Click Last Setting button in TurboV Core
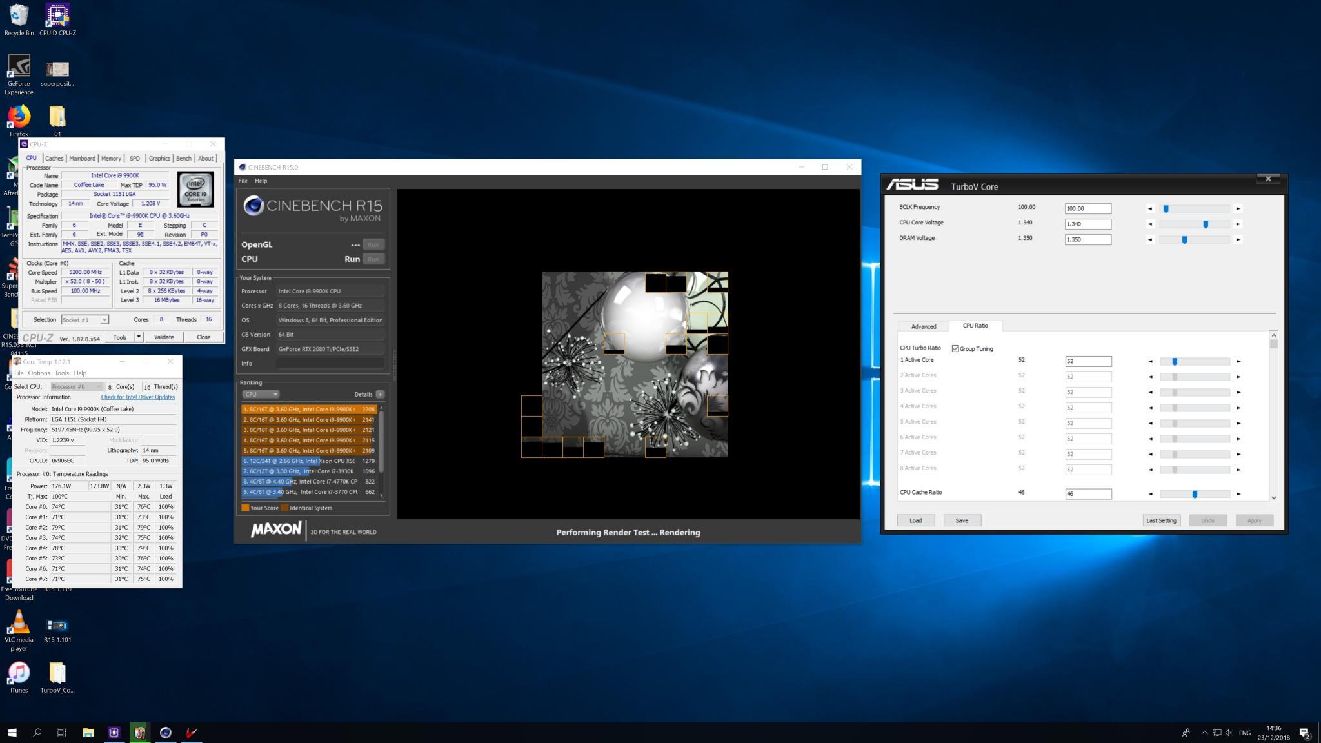The image size is (1321, 743). tap(1161, 520)
